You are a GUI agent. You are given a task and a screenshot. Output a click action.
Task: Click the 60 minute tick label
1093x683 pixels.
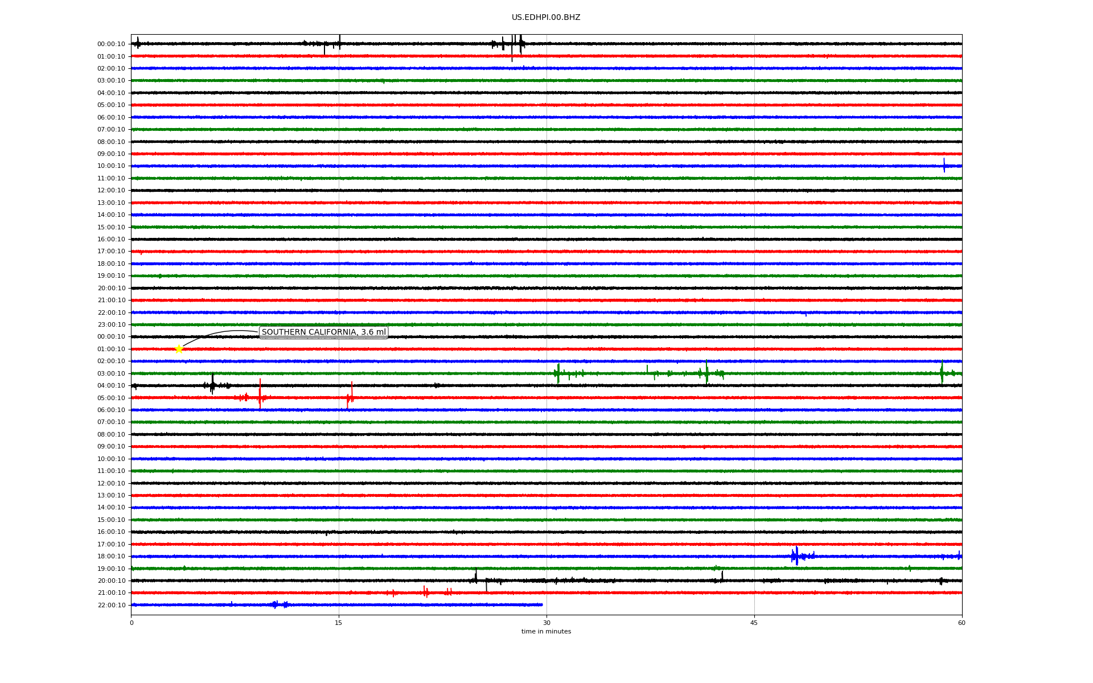pyautogui.click(x=961, y=623)
